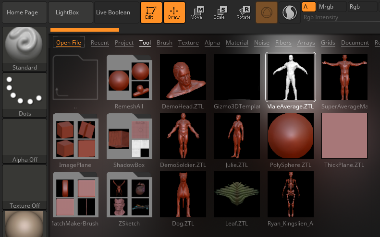Toggle the Gizmo 3D icon
This screenshot has height=237, width=380.
coord(266,12)
